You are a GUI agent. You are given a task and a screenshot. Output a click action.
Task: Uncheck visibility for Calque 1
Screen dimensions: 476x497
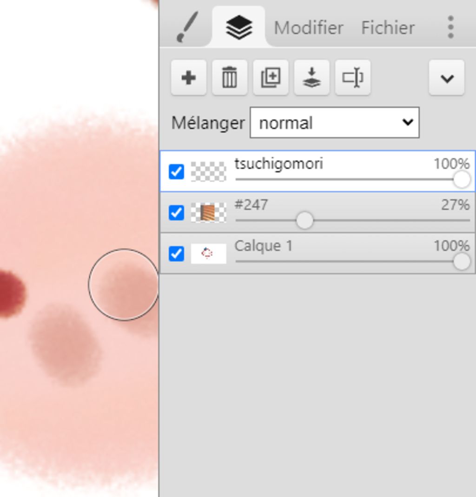(x=176, y=253)
